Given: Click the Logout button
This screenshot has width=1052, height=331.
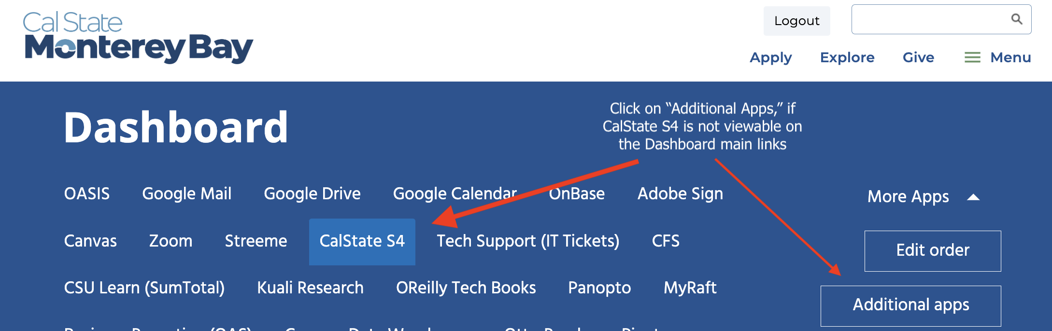Looking at the screenshot, I should (796, 21).
